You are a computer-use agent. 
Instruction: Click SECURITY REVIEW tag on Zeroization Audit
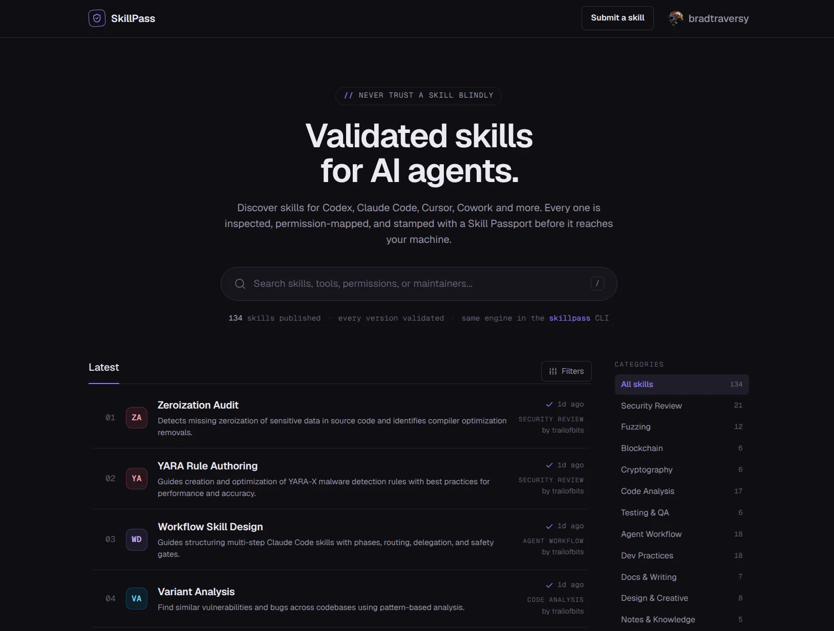pos(551,419)
